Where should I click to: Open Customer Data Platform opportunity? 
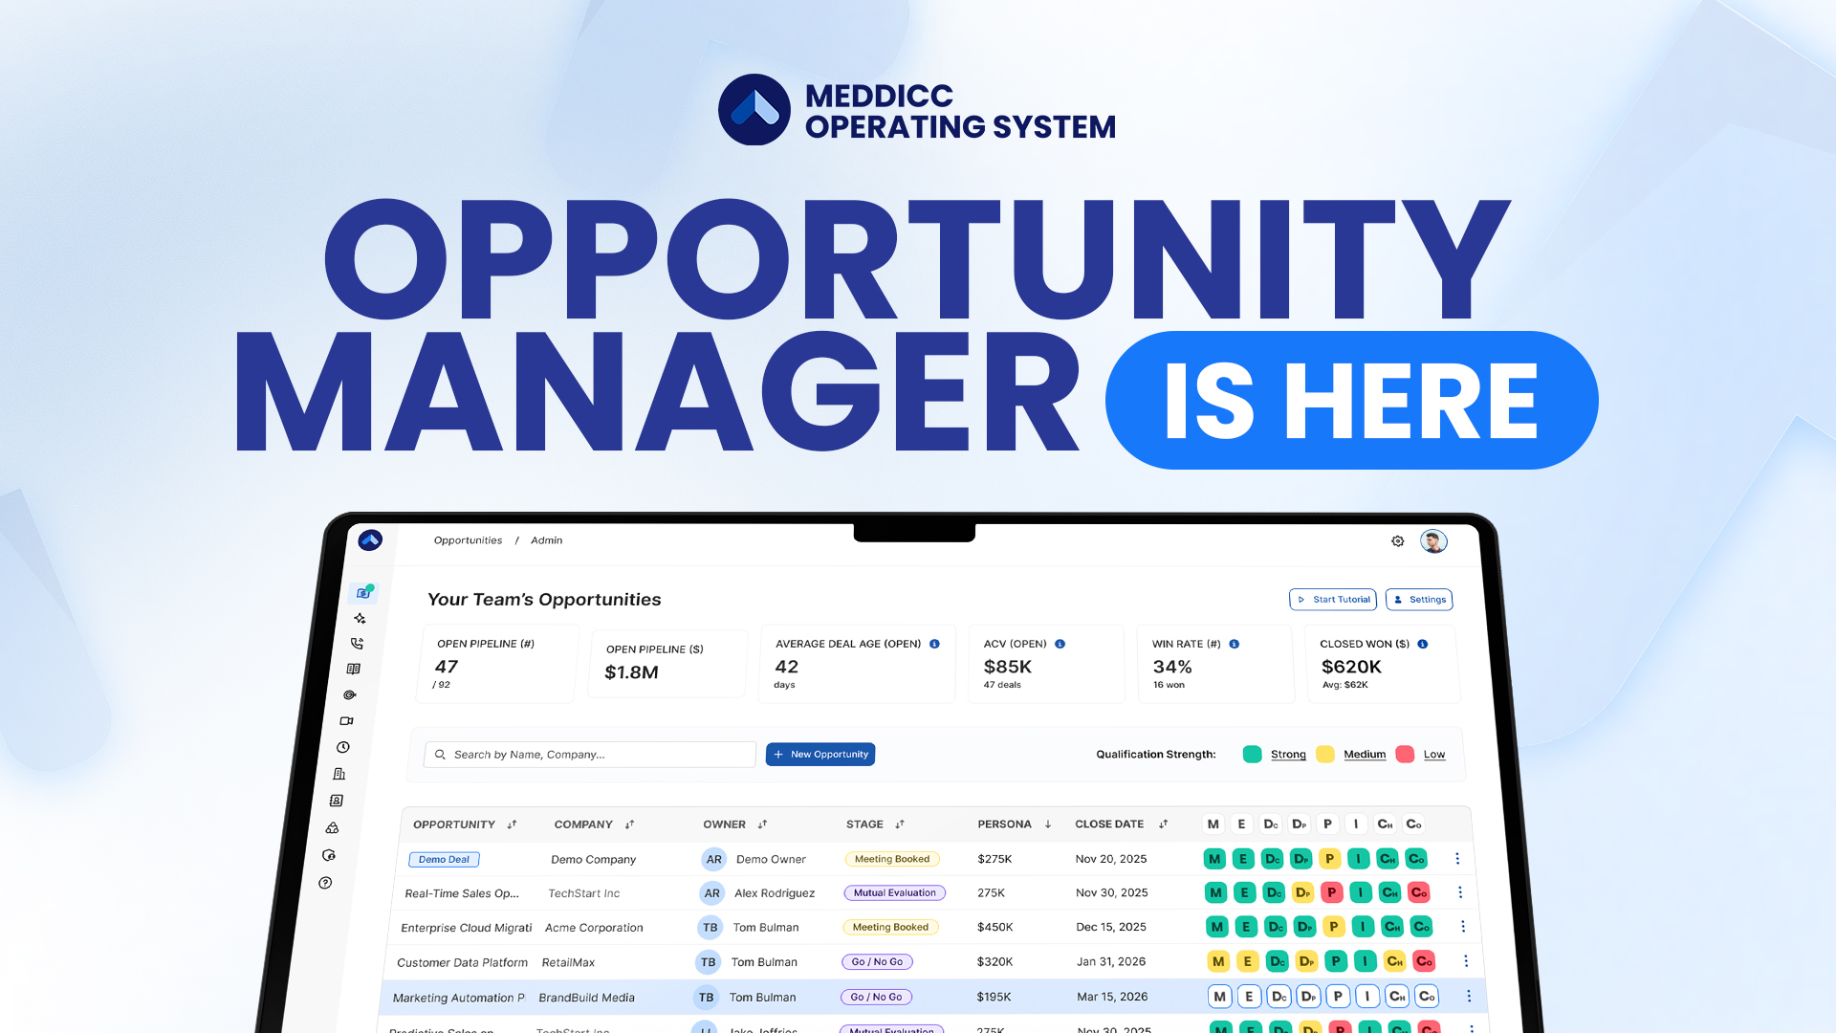[x=462, y=962]
